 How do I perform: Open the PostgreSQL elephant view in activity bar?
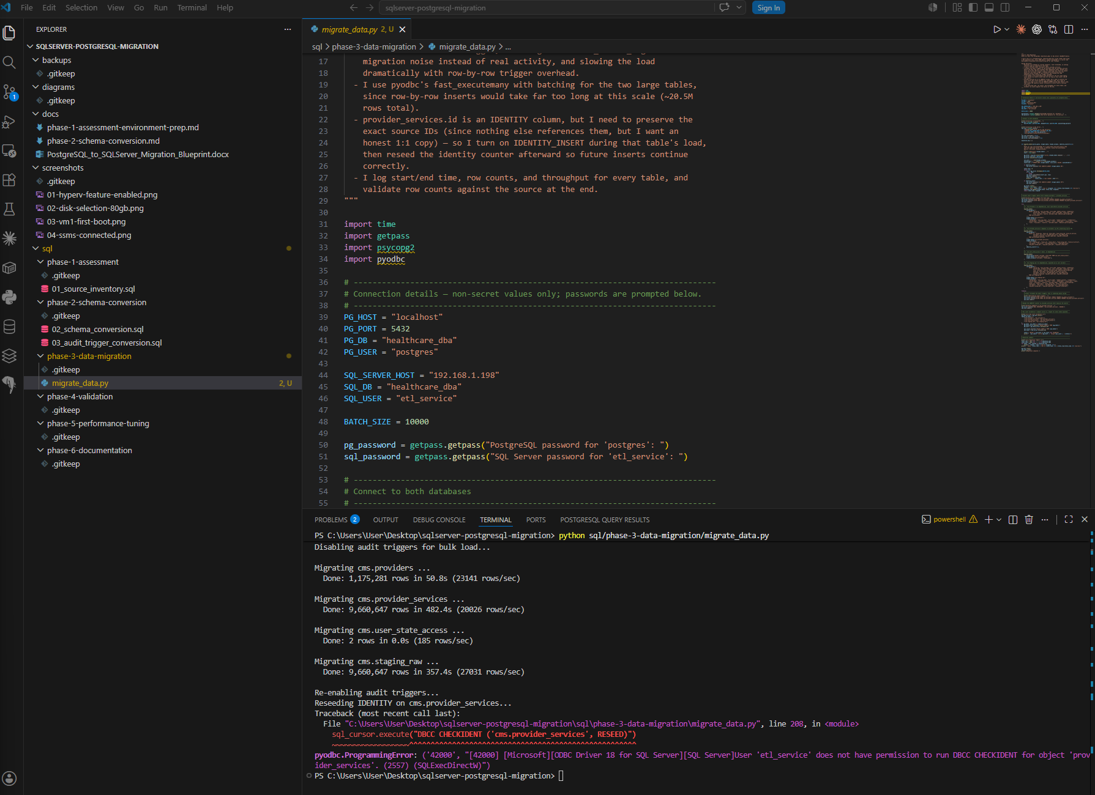coord(9,385)
